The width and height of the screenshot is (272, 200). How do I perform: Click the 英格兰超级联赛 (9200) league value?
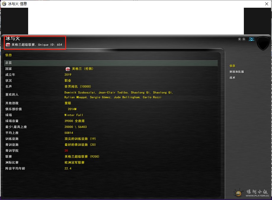(82, 157)
